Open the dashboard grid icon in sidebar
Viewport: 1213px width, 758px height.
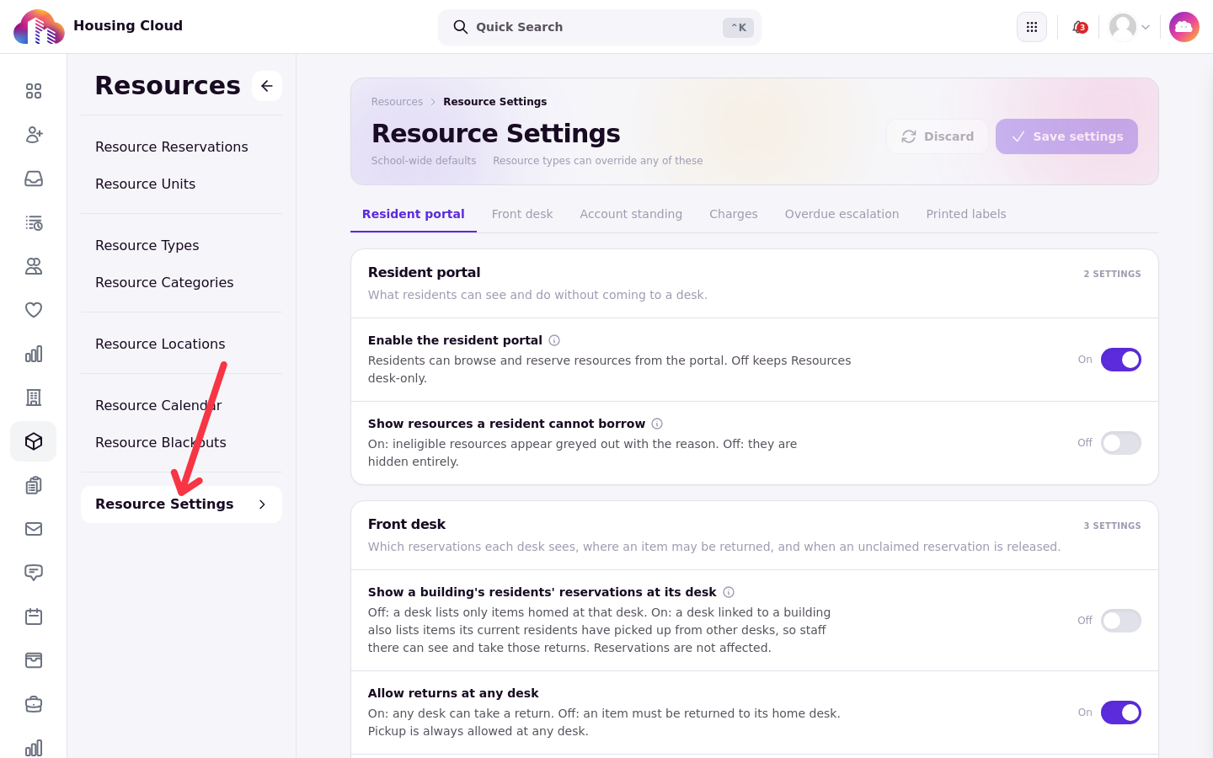point(34,91)
